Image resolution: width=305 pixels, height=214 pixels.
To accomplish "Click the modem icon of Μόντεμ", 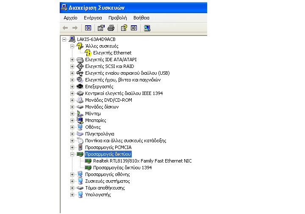I will (x=80, y=114).
